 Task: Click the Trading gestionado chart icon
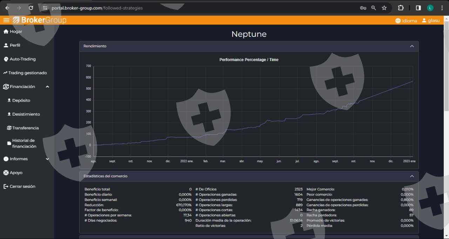tap(5, 73)
